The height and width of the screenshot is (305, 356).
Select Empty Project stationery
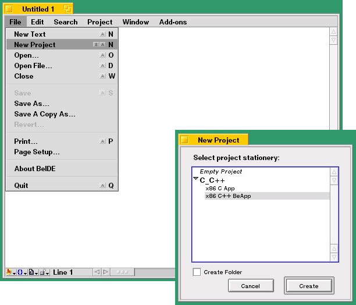(221, 172)
